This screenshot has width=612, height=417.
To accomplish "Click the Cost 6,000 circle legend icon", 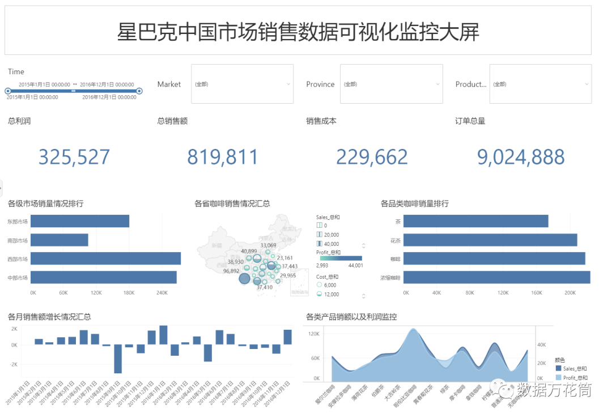I will coord(319,285).
